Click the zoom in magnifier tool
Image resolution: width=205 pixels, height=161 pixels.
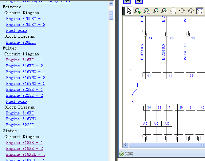138,11
